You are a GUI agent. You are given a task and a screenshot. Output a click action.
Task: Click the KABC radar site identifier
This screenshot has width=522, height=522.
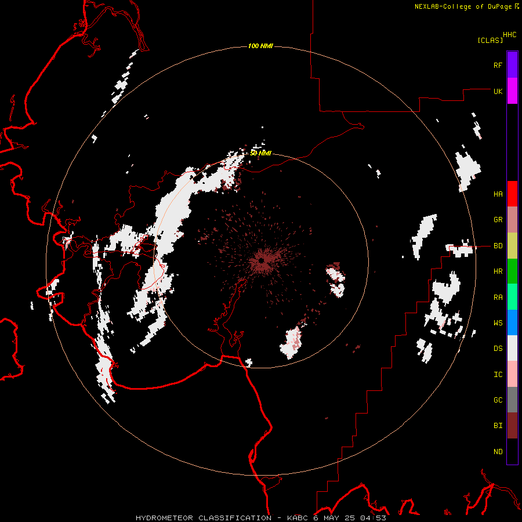click(x=298, y=518)
